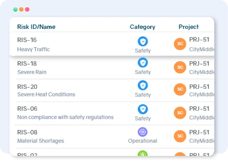The width and height of the screenshot is (228, 163).
Task: Sort by the Project column header
Action: [188, 27]
